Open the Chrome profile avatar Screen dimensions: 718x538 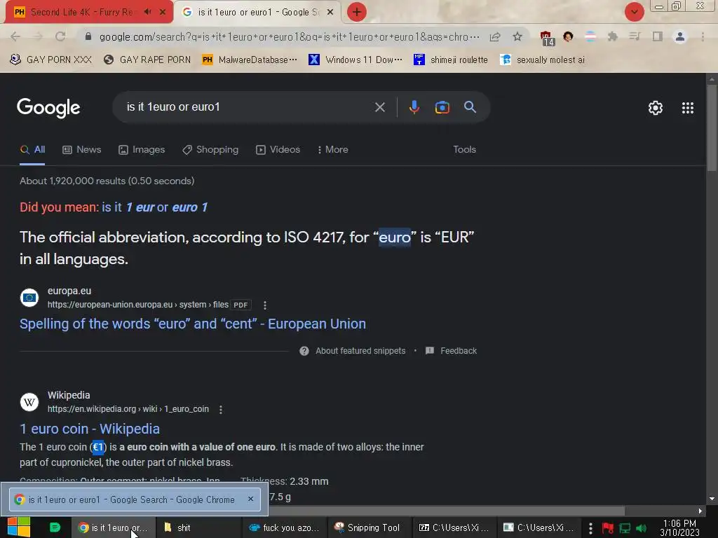(x=679, y=36)
